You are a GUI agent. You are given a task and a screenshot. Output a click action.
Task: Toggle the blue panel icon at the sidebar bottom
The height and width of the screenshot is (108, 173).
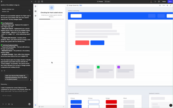tap(35, 105)
